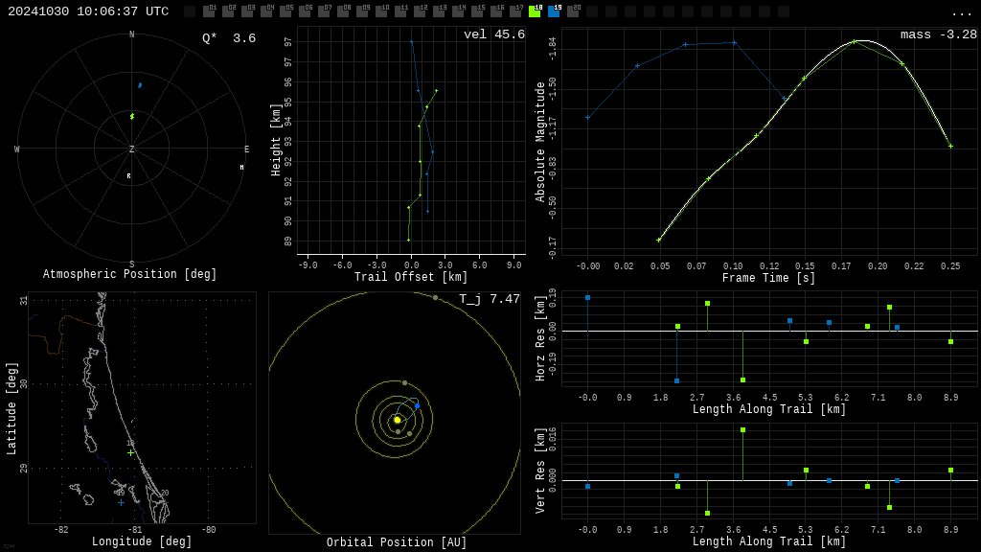Toggle the camera 01 box
981x552 pixels.
point(209,11)
